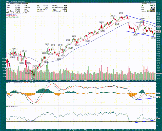Click the P/E value 29.20
This screenshot has height=131, width=162.
click(46, 5)
